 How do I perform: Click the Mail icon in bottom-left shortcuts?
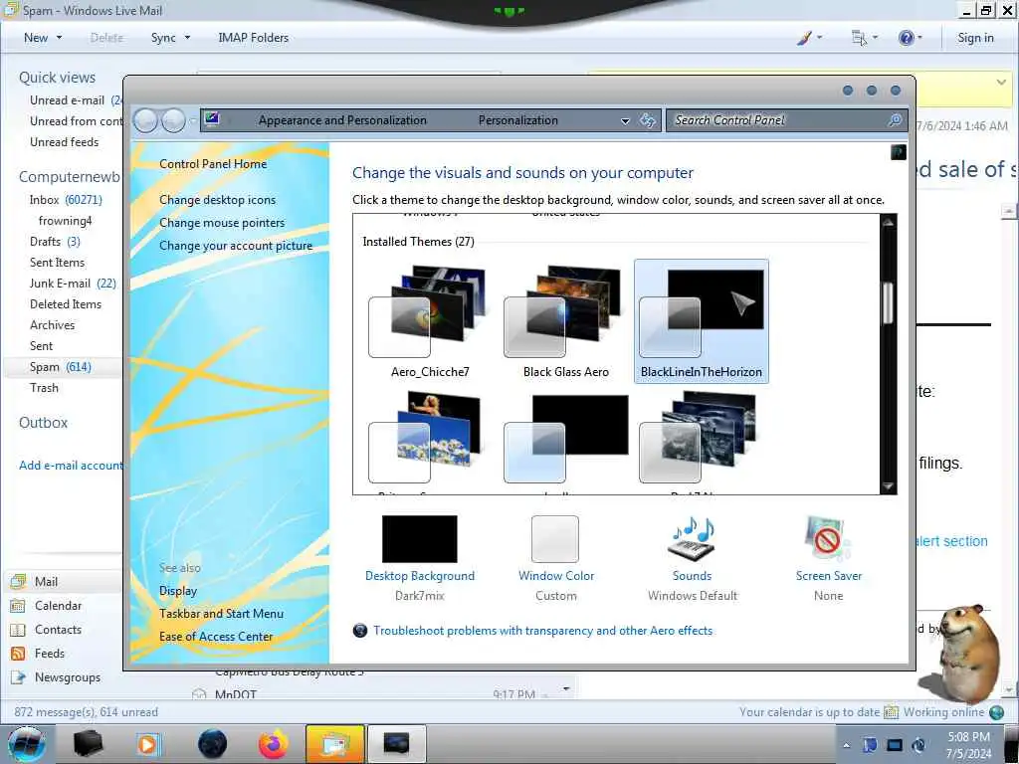click(18, 581)
